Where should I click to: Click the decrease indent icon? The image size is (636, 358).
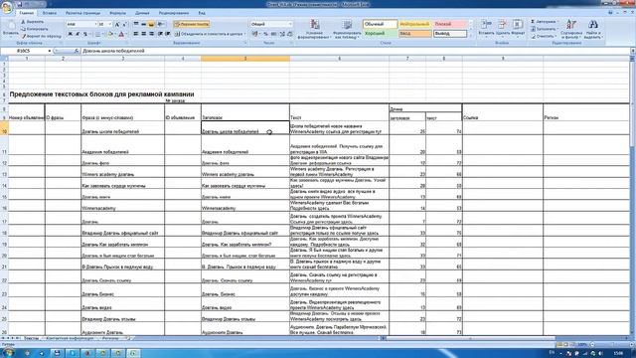pyautogui.click(x=161, y=34)
